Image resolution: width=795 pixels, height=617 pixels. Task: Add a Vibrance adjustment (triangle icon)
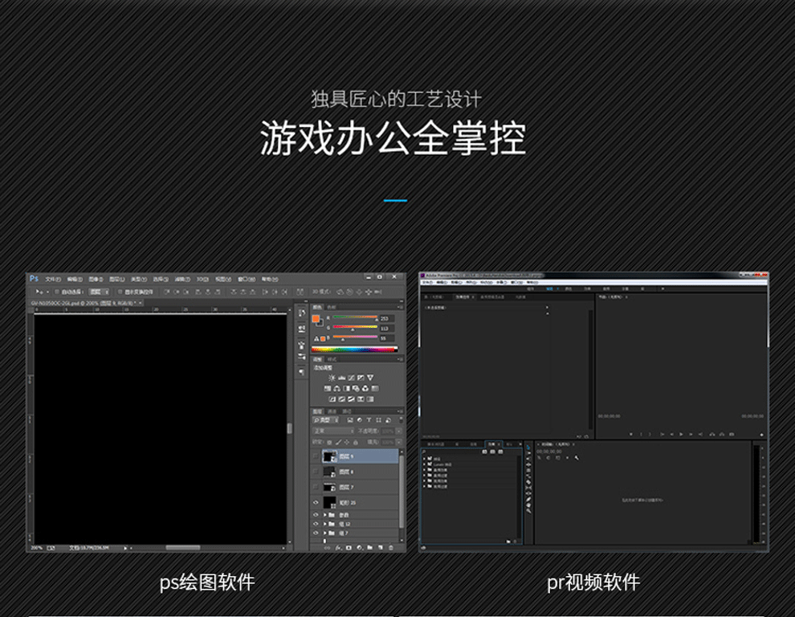coord(370,378)
